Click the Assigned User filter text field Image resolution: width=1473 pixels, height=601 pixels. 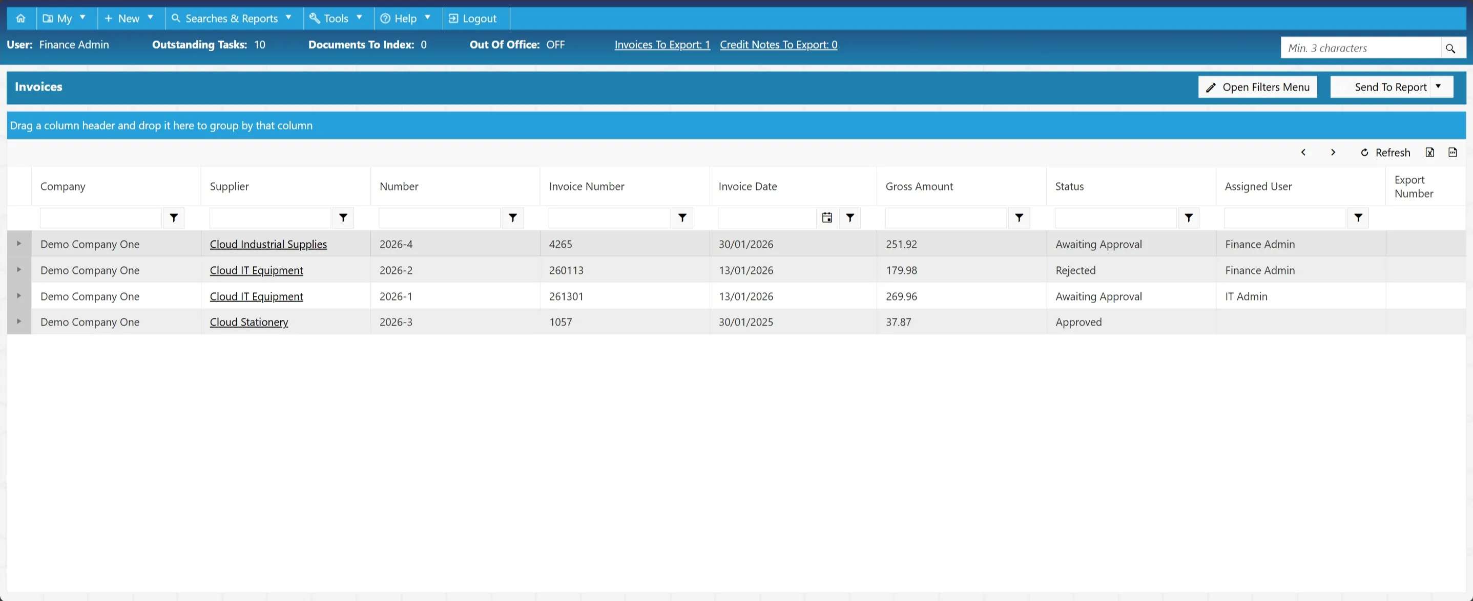coord(1285,218)
